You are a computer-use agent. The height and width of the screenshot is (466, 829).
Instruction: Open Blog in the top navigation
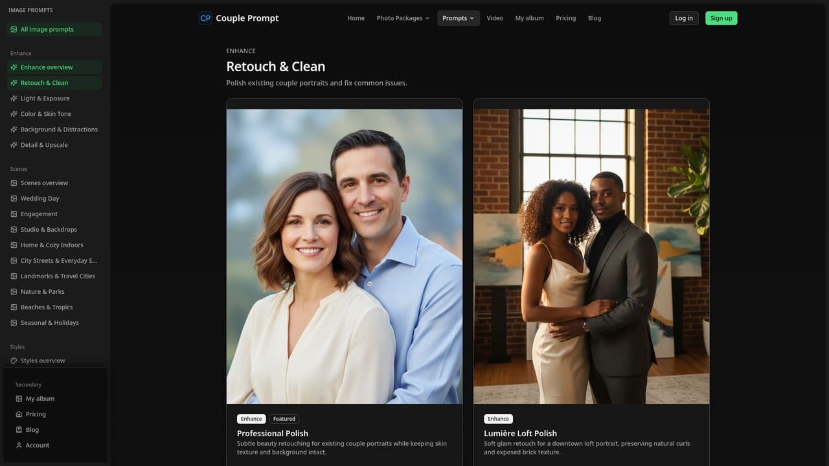tap(595, 18)
